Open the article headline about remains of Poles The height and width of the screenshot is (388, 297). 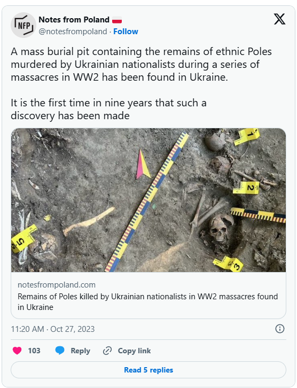(147, 301)
